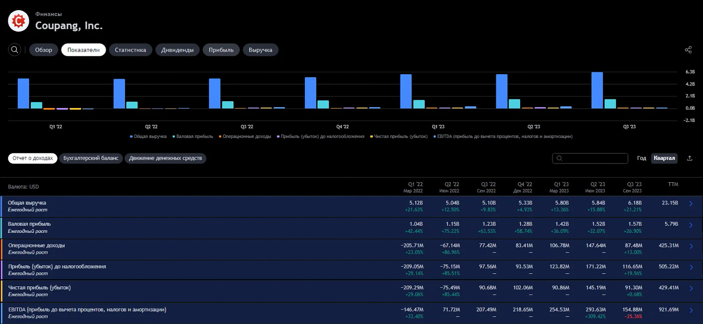
Task: Switch to the Выручка tab
Action: coord(261,50)
